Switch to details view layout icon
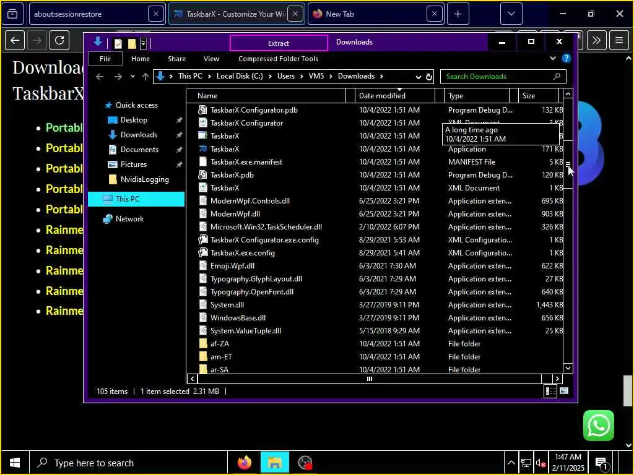 coord(550,391)
